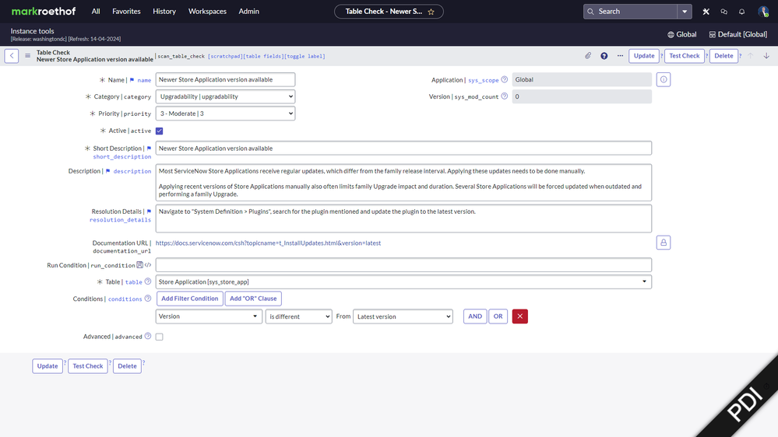The height and width of the screenshot is (437, 778).
Task: Click the bottom Delete button
Action: pos(127,366)
